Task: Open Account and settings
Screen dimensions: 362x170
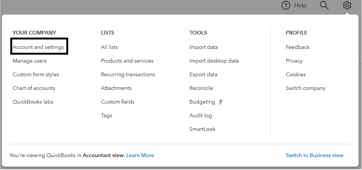Action: [38, 47]
